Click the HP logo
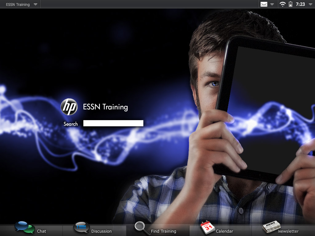This screenshot has height=236, width=315. click(69, 107)
